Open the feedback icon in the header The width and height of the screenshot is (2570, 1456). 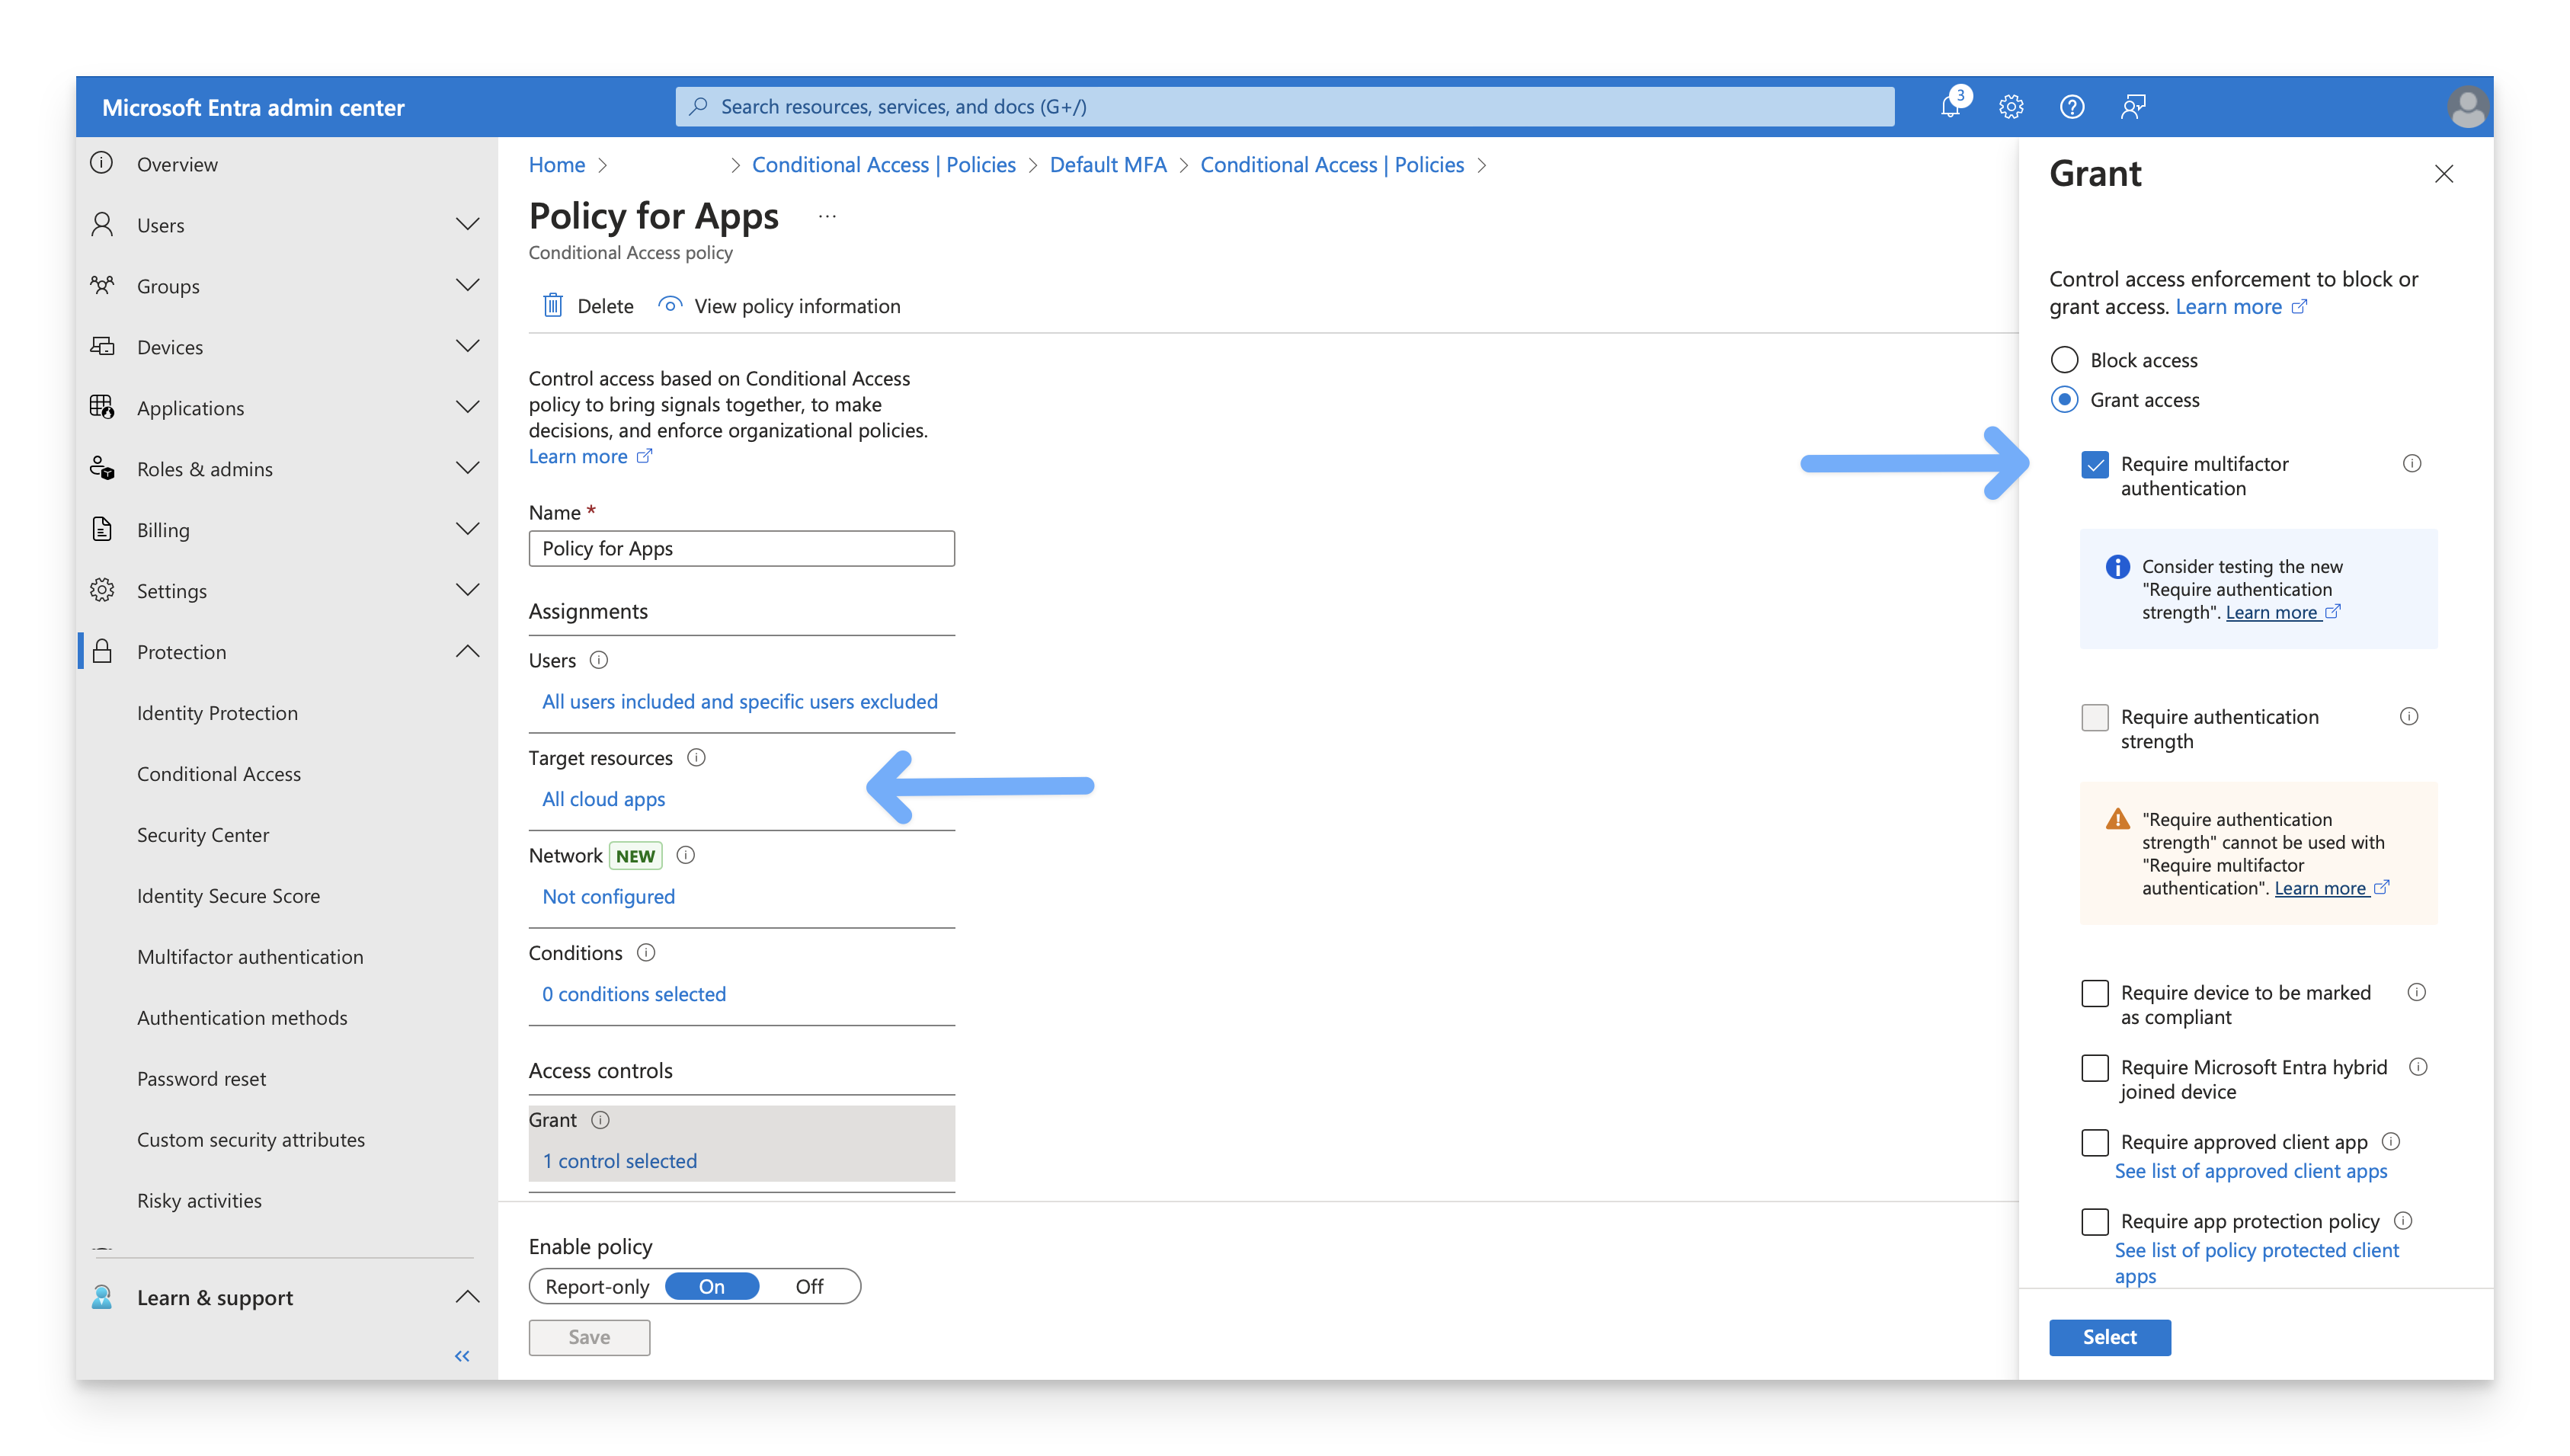click(2133, 107)
